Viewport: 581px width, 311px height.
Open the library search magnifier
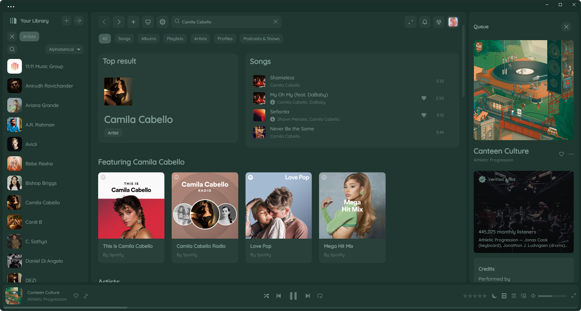[12, 49]
